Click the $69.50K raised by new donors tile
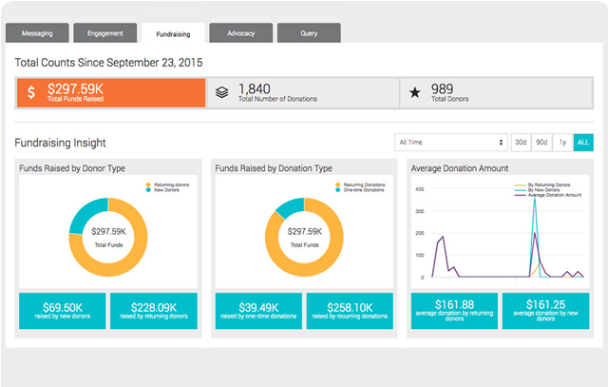The height and width of the screenshot is (387, 608). pyautogui.click(x=62, y=311)
